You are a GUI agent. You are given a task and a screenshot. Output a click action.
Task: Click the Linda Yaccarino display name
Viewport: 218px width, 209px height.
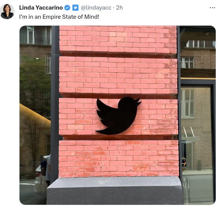pos(41,8)
